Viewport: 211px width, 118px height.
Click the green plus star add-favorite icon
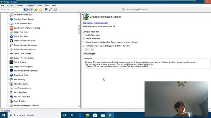click(36, 10)
